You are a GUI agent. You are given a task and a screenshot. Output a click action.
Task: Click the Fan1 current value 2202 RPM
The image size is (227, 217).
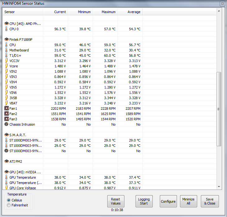point(58,109)
